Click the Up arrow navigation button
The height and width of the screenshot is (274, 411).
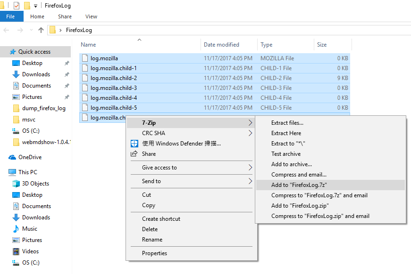[x=41, y=30]
